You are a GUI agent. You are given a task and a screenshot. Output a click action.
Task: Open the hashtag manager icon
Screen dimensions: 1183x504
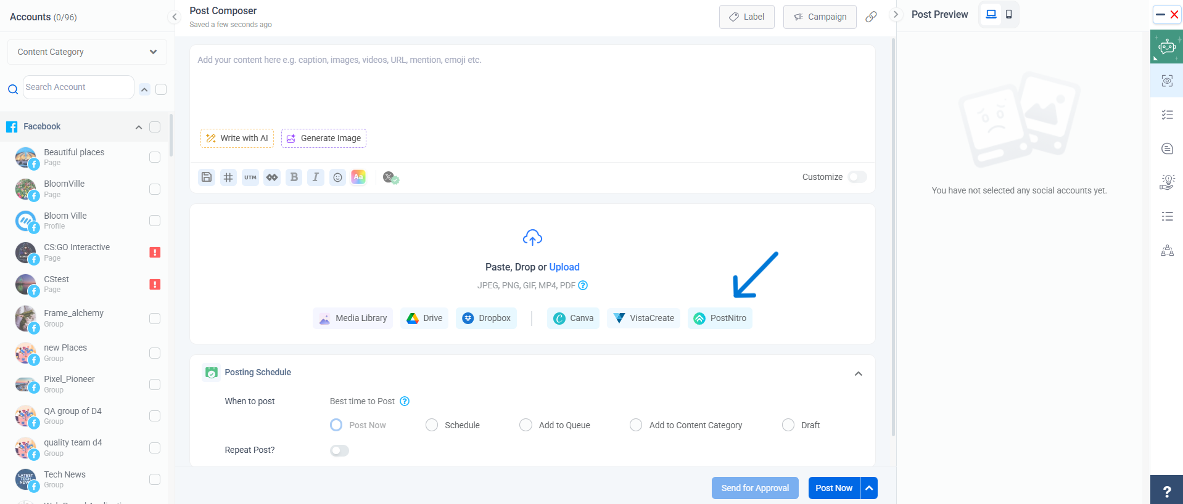pos(228,177)
